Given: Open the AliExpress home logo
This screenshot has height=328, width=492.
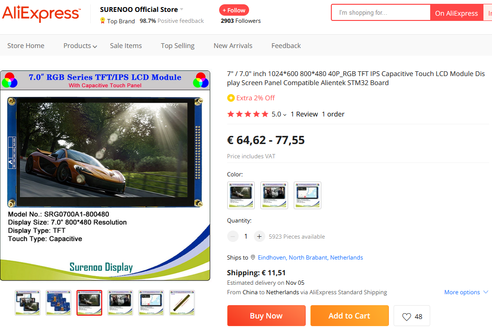Looking at the screenshot, I should (41, 13).
